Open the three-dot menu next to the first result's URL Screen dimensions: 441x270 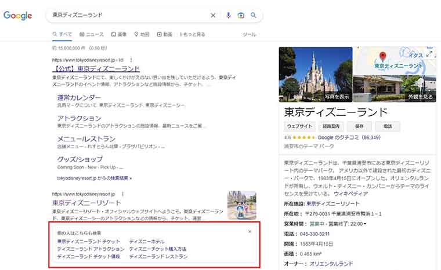click(x=131, y=60)
